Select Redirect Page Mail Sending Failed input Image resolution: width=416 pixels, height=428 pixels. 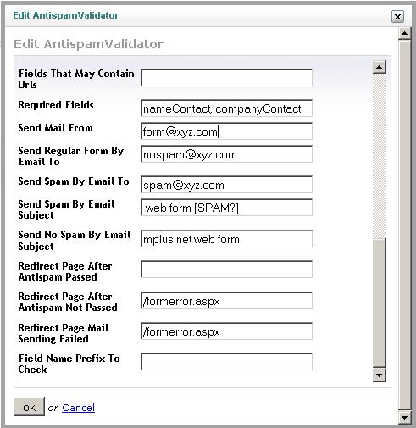click(x=226, y=331)
